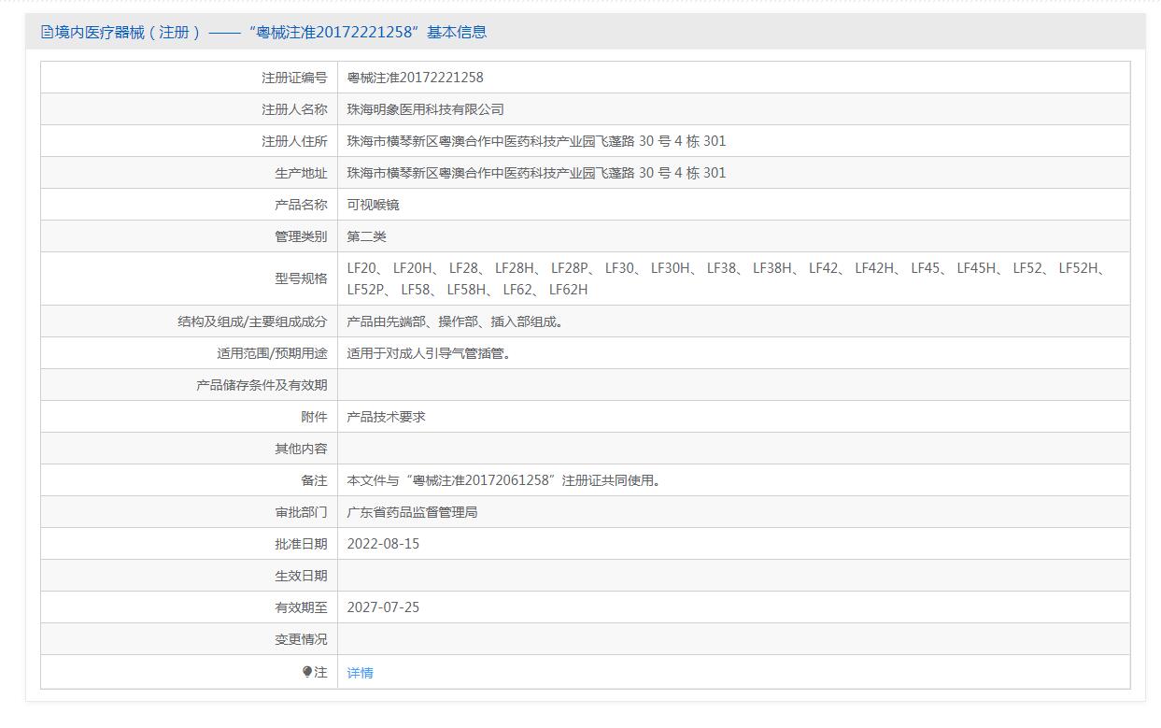Click the 产品名称 row label

pos(301,205)
